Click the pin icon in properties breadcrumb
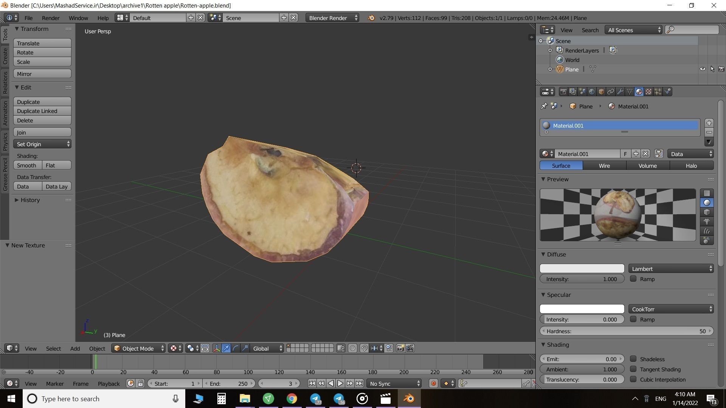726x408 pixels. [x=544, y=106]
